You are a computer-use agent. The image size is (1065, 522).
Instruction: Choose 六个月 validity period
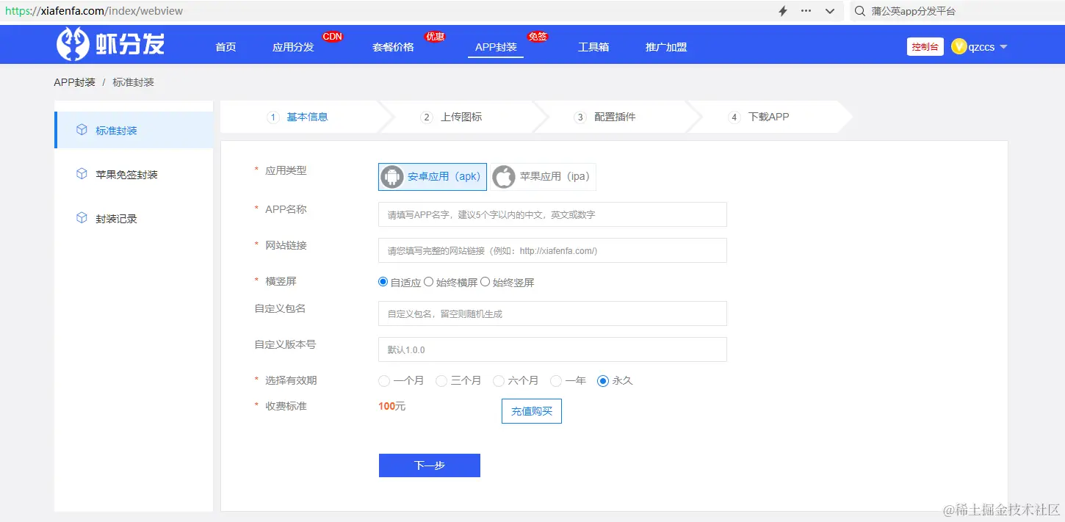499,381
